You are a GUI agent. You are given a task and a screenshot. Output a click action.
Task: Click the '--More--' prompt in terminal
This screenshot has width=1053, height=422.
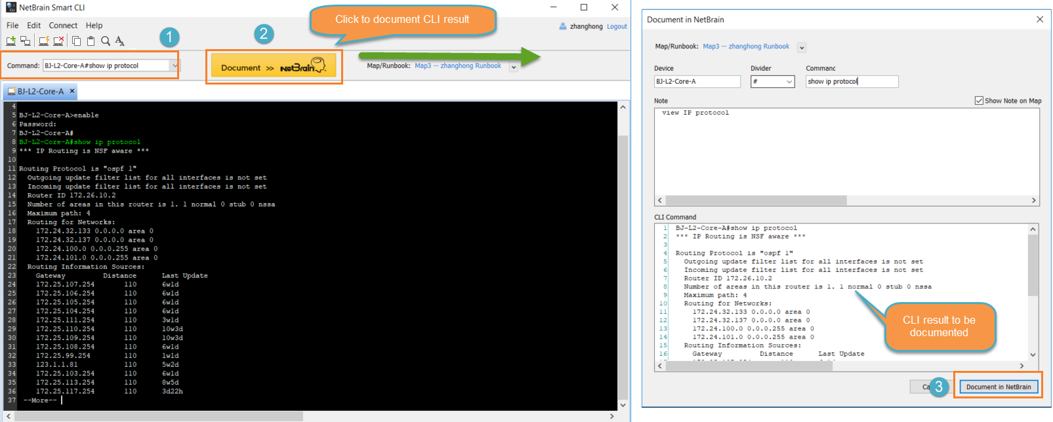40,400
